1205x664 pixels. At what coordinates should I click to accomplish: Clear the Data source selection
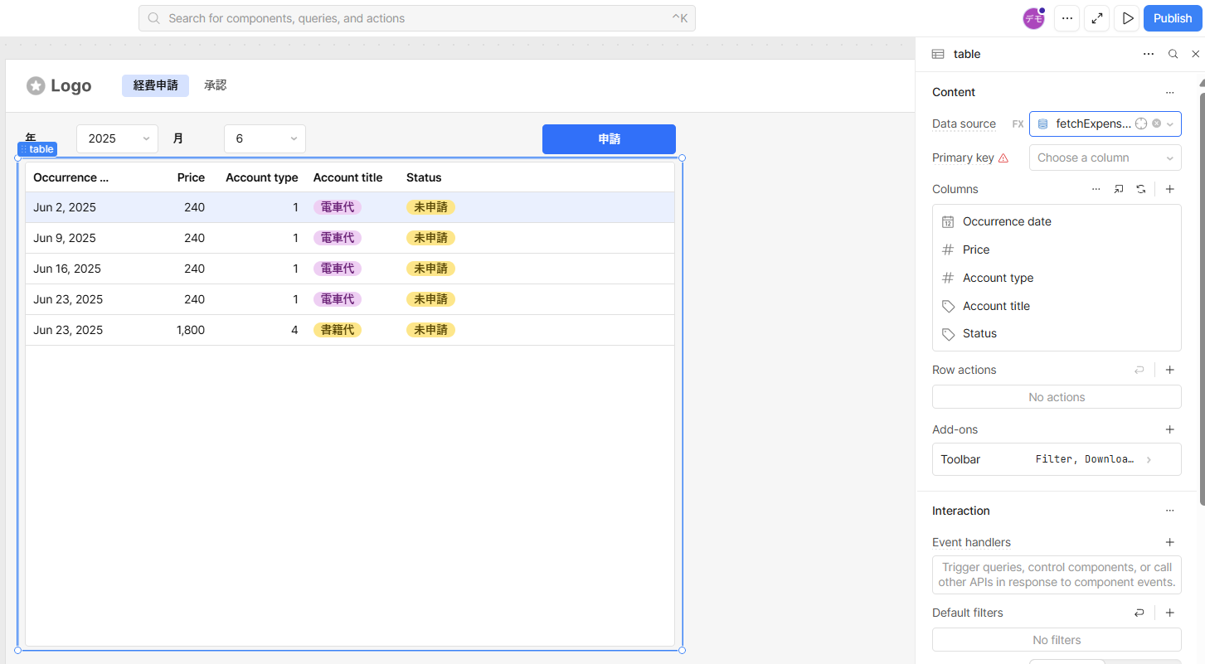click(x=1156, y=124)
